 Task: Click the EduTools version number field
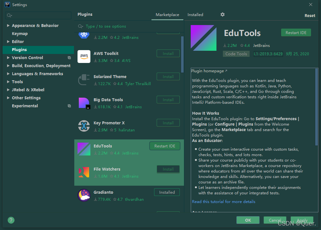(x=268, y=54)
